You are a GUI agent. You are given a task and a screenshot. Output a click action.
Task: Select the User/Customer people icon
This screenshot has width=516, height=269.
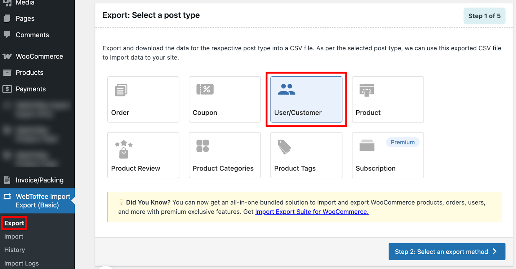coord(286,89)
